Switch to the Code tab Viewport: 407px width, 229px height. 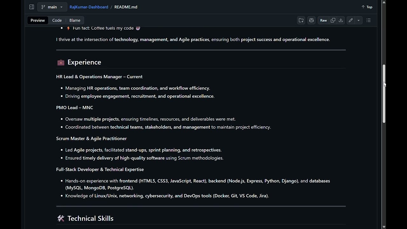click(x=57, y=20)
